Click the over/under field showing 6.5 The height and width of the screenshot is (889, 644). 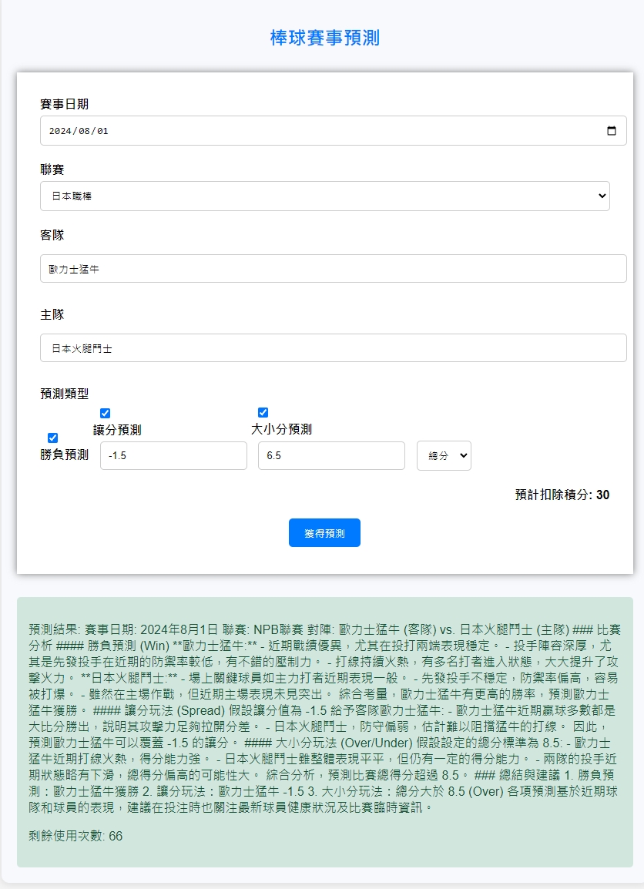332,456
